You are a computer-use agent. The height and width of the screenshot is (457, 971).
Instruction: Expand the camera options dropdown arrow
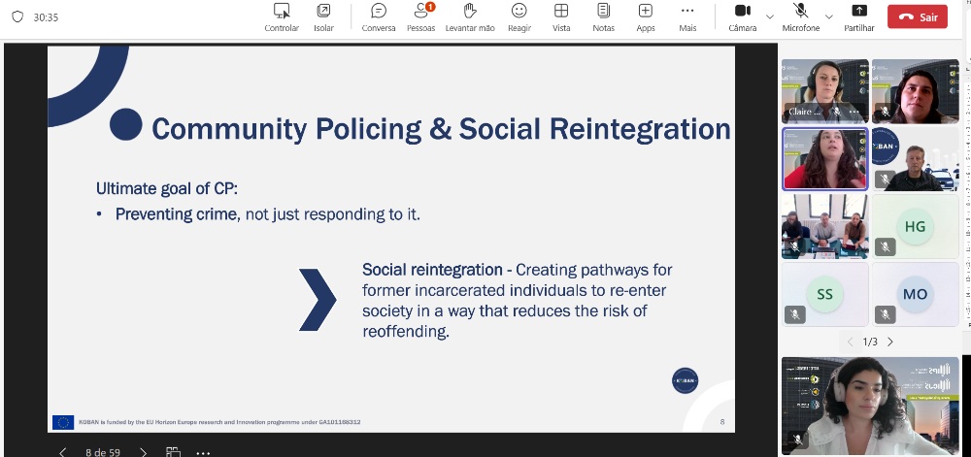coord(770,16)
